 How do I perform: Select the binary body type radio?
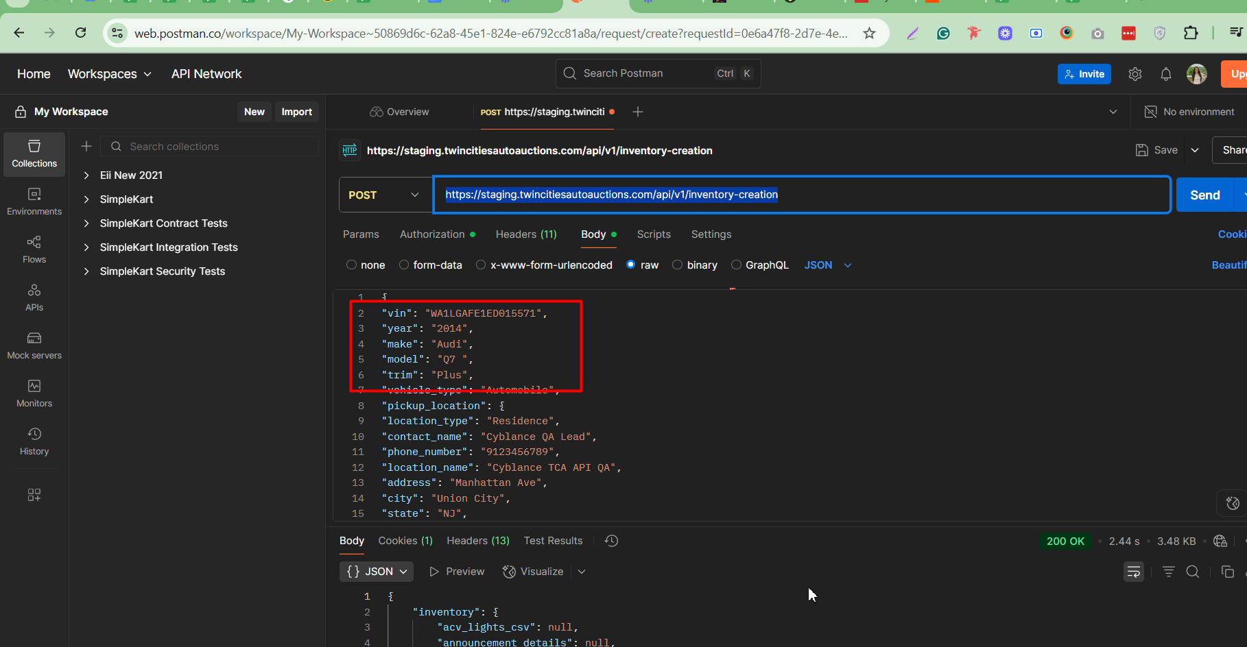[678, 265]
